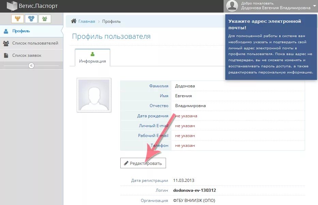The width and height of the screenshot is (318, 205).
Task: Click the pencil icon on Редактировать
Action: click(126, 163)
